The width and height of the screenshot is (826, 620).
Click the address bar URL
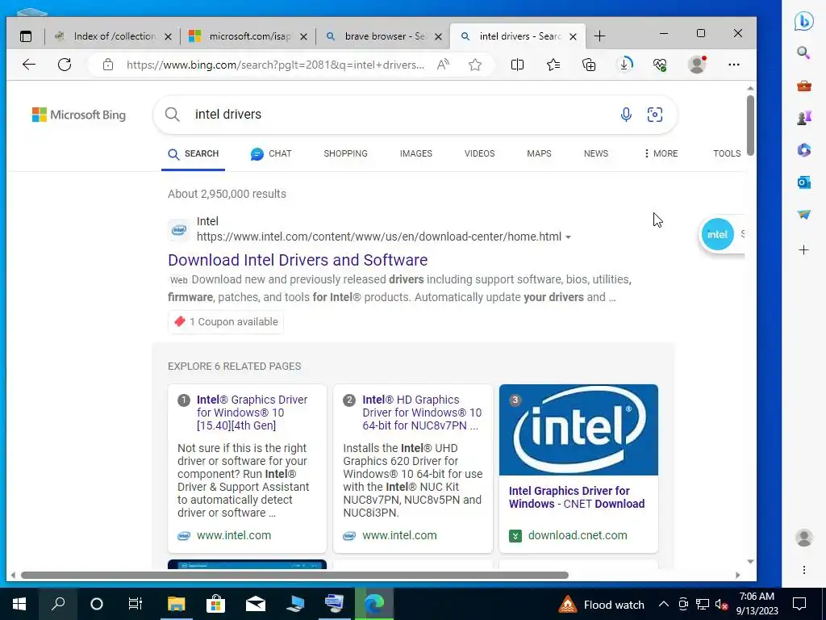pyautogui.click(x=276, y=65)
